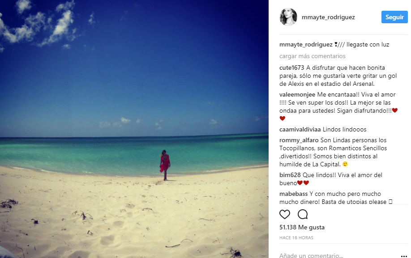Click the mmayte_rodriguez profile avatar

(x=288, y=17)
